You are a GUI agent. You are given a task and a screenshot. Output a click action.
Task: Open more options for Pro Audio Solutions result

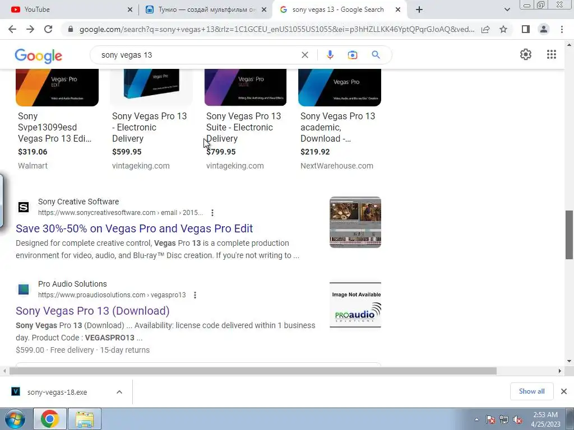[x=195, y=295]
